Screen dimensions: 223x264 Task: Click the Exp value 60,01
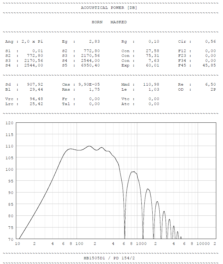click(x=152, y=65)
